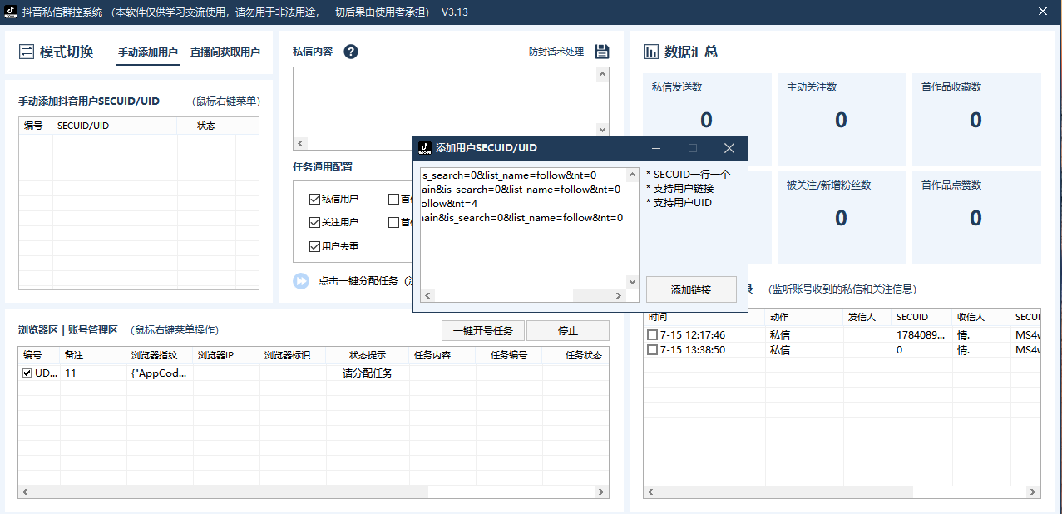Click the 模式切换 swap icon
Screen dimensions: 1062x514
pos(27,52)
